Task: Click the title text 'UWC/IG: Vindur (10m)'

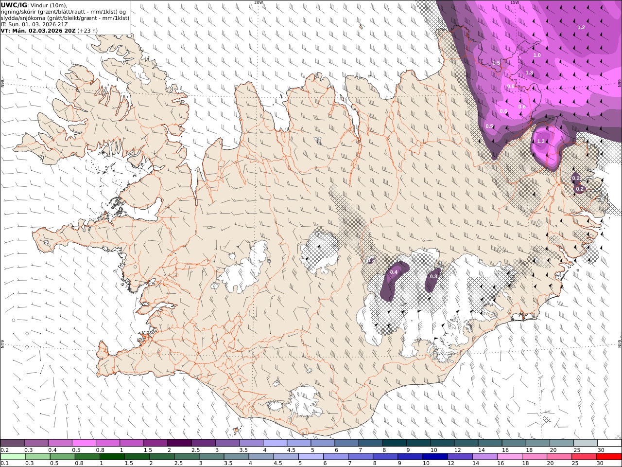Action: [34, 5]
